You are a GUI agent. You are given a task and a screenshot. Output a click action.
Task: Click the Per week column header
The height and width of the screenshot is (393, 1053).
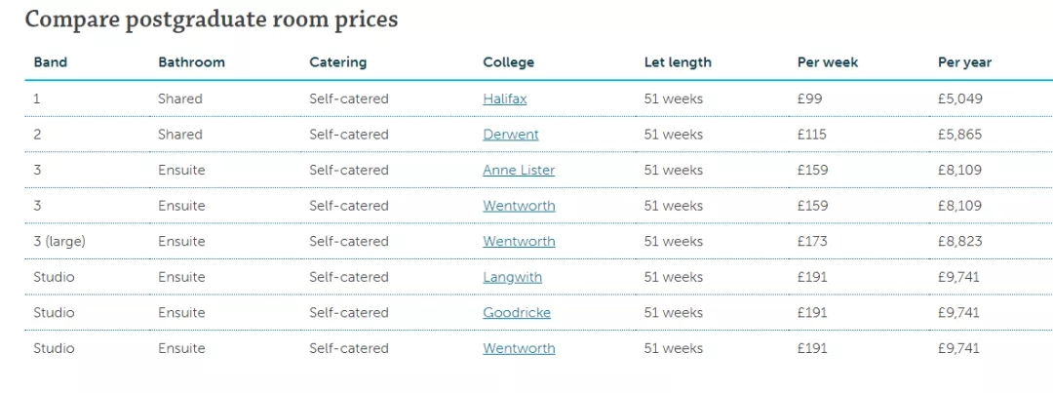click(827, 62)
